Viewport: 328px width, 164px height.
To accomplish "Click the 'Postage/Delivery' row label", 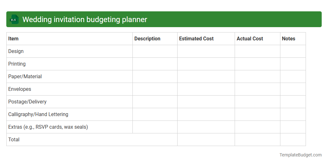I will 27,102.
